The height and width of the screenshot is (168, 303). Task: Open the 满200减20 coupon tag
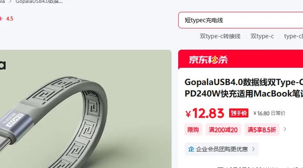(223, 129)
